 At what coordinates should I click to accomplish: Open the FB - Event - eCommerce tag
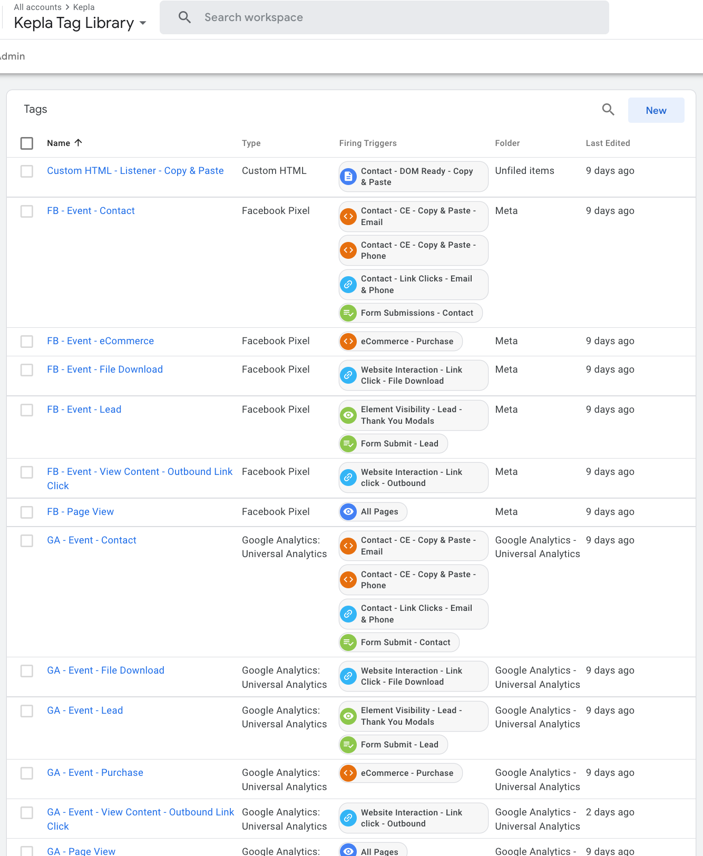click(x=100, y=341)
